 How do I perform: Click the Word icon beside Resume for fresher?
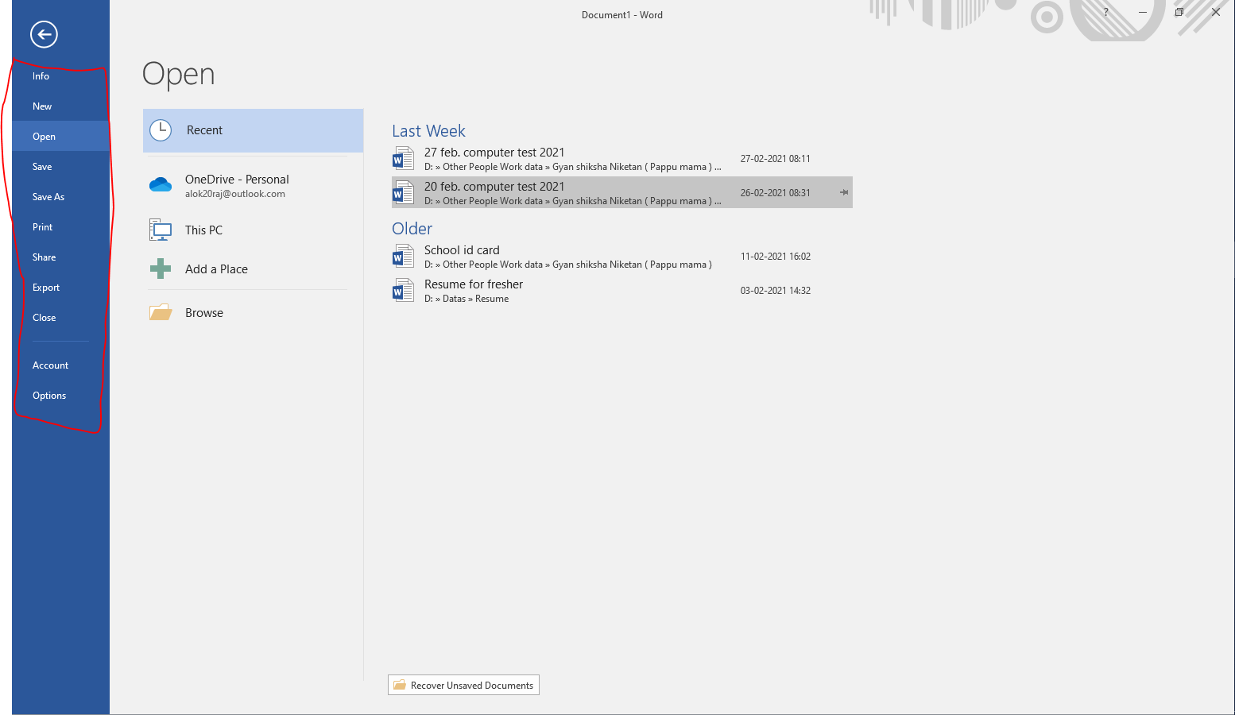[x=404, y=290]
